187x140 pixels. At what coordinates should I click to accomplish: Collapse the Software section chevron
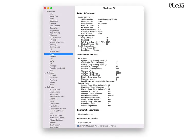tap(45, 87)
